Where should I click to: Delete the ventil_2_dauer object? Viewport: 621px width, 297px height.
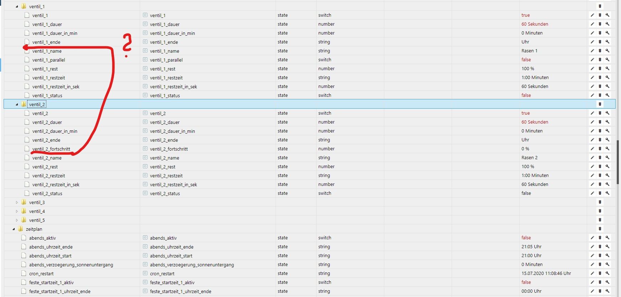click(x=600, y=122)
